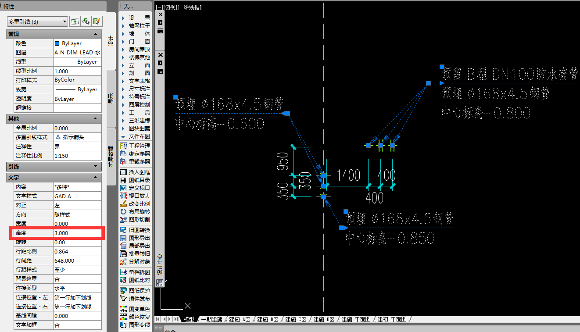Click the 高度 value field 3.000
This screenshot has height=332, width=580.
point(77,233)
